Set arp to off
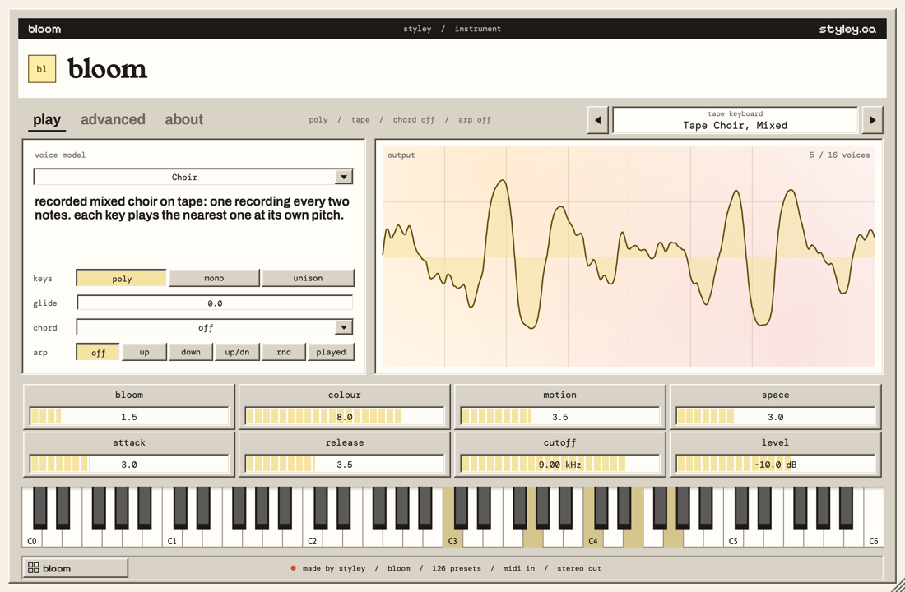Image resolution: width=905 pixels, height=592 pixels. pos(98,352)
